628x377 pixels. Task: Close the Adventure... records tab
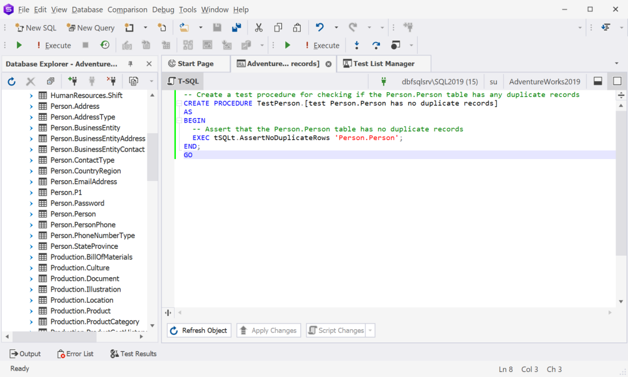pyautogui.click(x=328, y=64)
